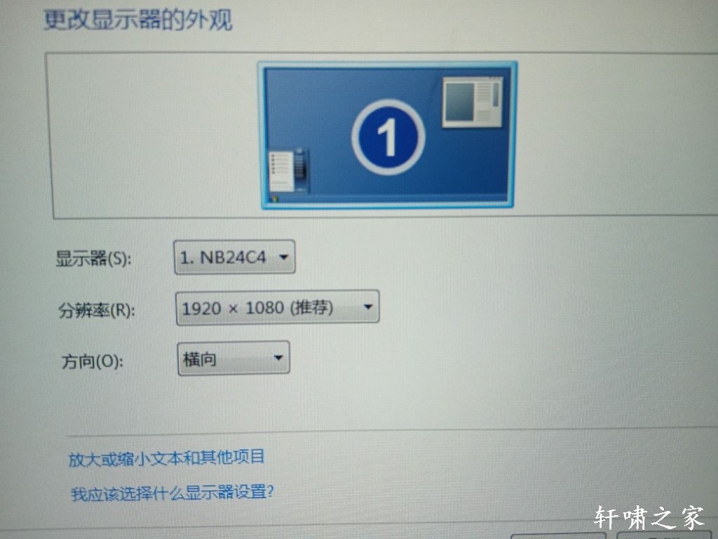The height and width of the screenshot is (539, 718).
Task: Click the 更改显示器的外观 heading
Action: click(x=138, y=20)
